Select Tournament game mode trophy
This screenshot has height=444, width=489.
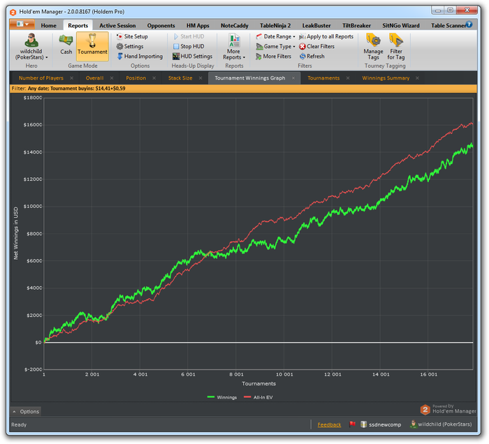(x=92, y=45)
